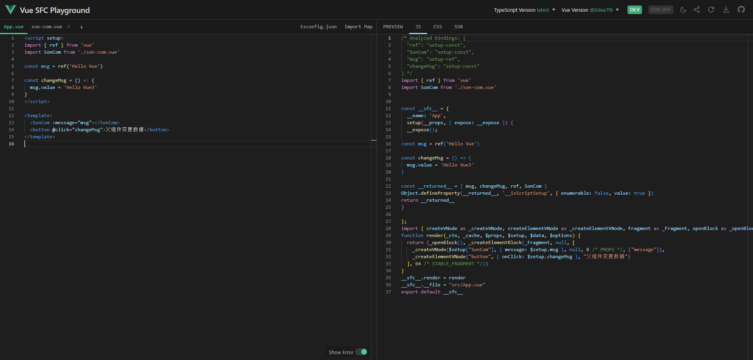Click '__name: 'App',' in output

426,116
